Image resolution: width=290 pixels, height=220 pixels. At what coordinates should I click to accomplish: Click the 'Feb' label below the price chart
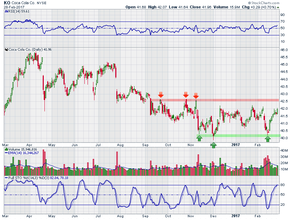click(257, 145)
